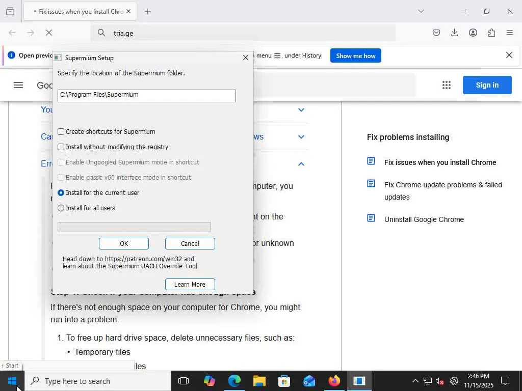Screen dimensions: 522x391
Task: Click the 'Temporary files' bullet text
Action: coord(102,352)
